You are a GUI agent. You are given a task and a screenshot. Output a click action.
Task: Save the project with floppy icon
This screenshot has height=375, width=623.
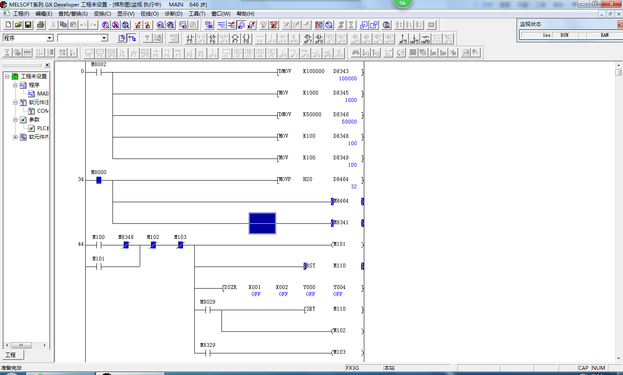click(28, 25)
